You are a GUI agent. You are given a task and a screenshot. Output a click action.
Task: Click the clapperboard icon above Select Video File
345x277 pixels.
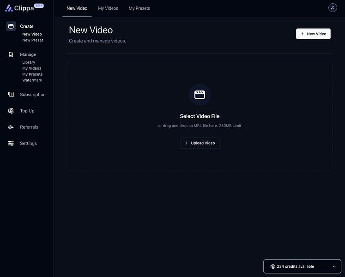[200, 95]
